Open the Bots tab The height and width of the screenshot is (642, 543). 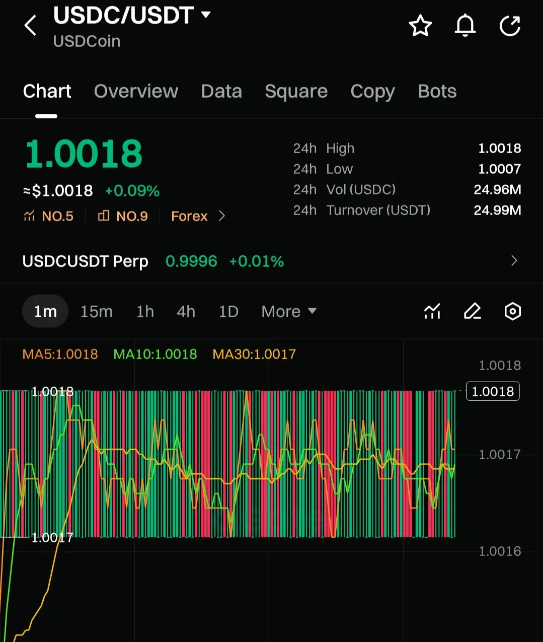point(437,91)
